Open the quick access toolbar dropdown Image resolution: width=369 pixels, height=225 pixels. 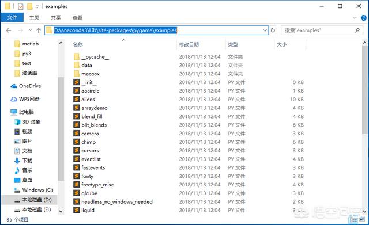point(37,7)
